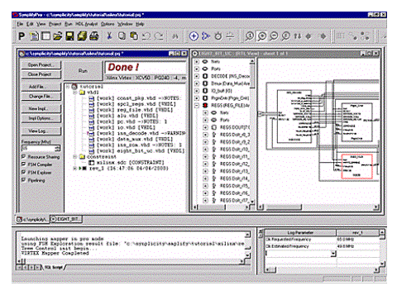Click the scissors Cut icon
397x300 pixels.
(x=109, y=36)
